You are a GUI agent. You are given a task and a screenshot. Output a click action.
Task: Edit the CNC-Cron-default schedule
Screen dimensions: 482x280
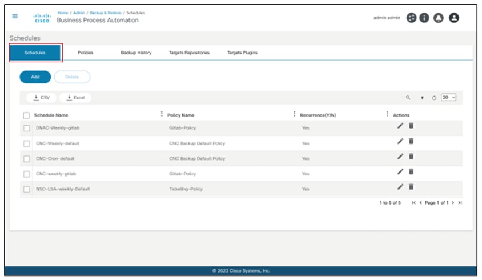click(x=400, y=157)
